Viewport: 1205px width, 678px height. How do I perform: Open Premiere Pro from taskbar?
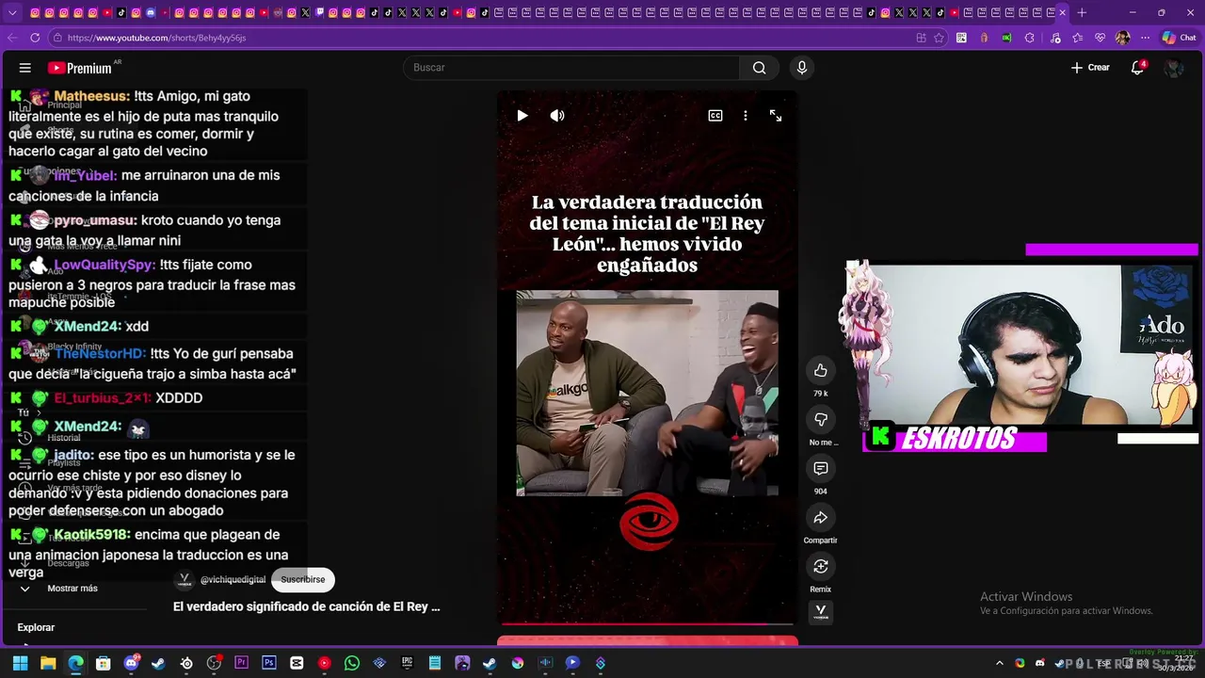[241, 663]
